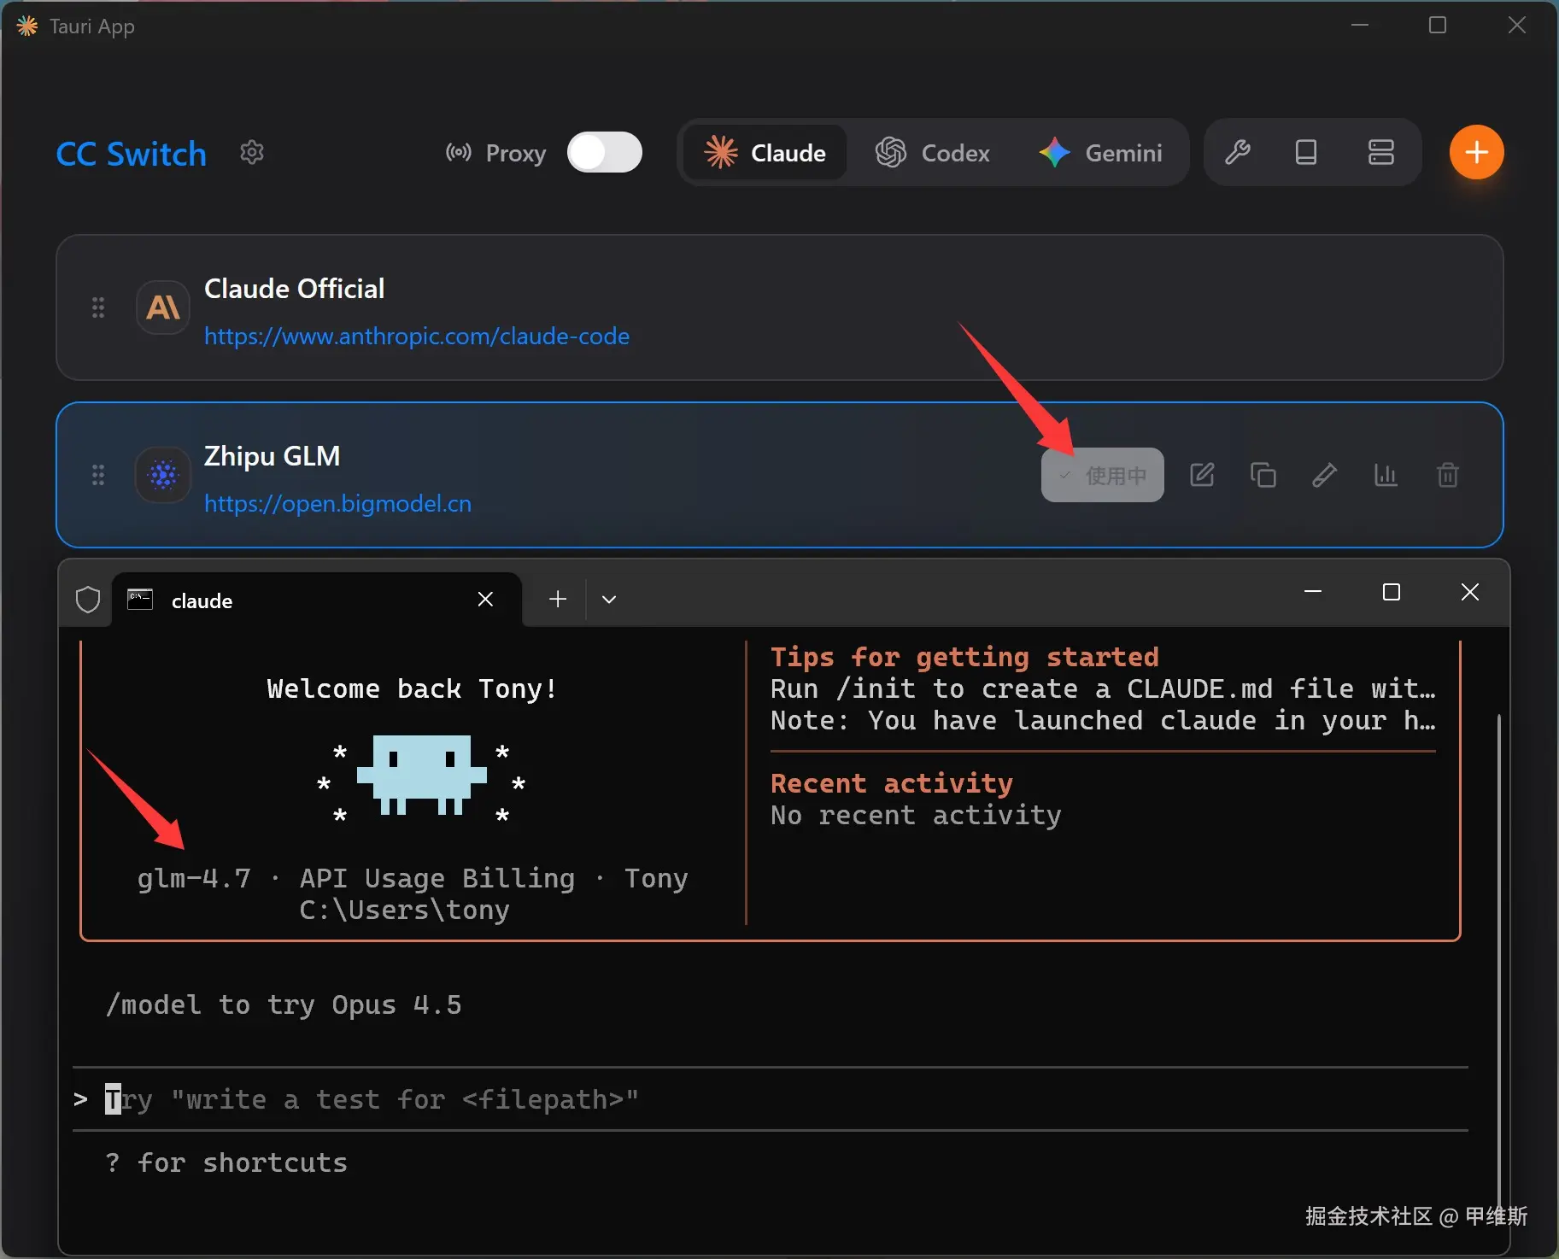The image size is (1559, 1259).
Task: Close the terminal window
Action: (1470, 591)
